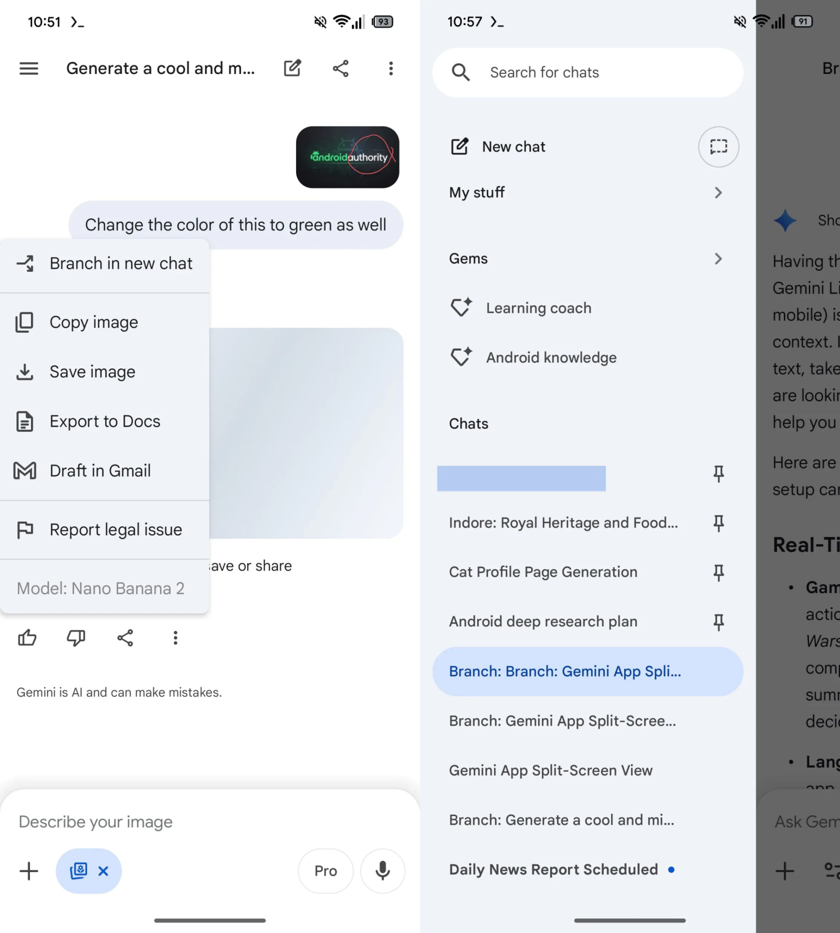Open the Pro model selector
This screenshot has width=840, height=933.
(x=325, y=871)
